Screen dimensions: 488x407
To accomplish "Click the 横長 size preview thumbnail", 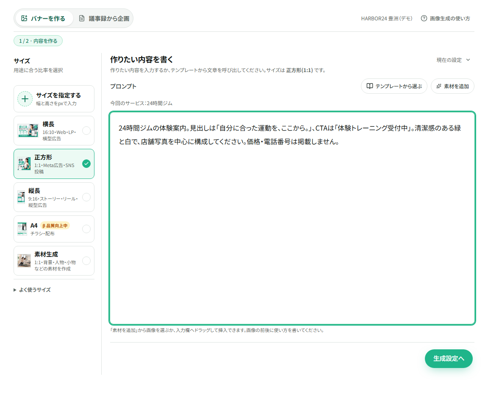I will click(x=28, y=131).
